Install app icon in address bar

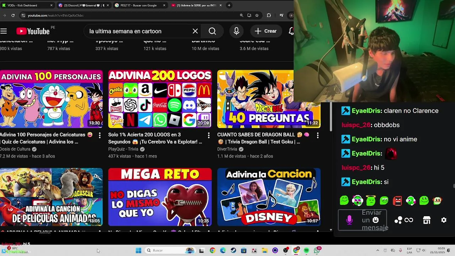click(x=249, y=15)
